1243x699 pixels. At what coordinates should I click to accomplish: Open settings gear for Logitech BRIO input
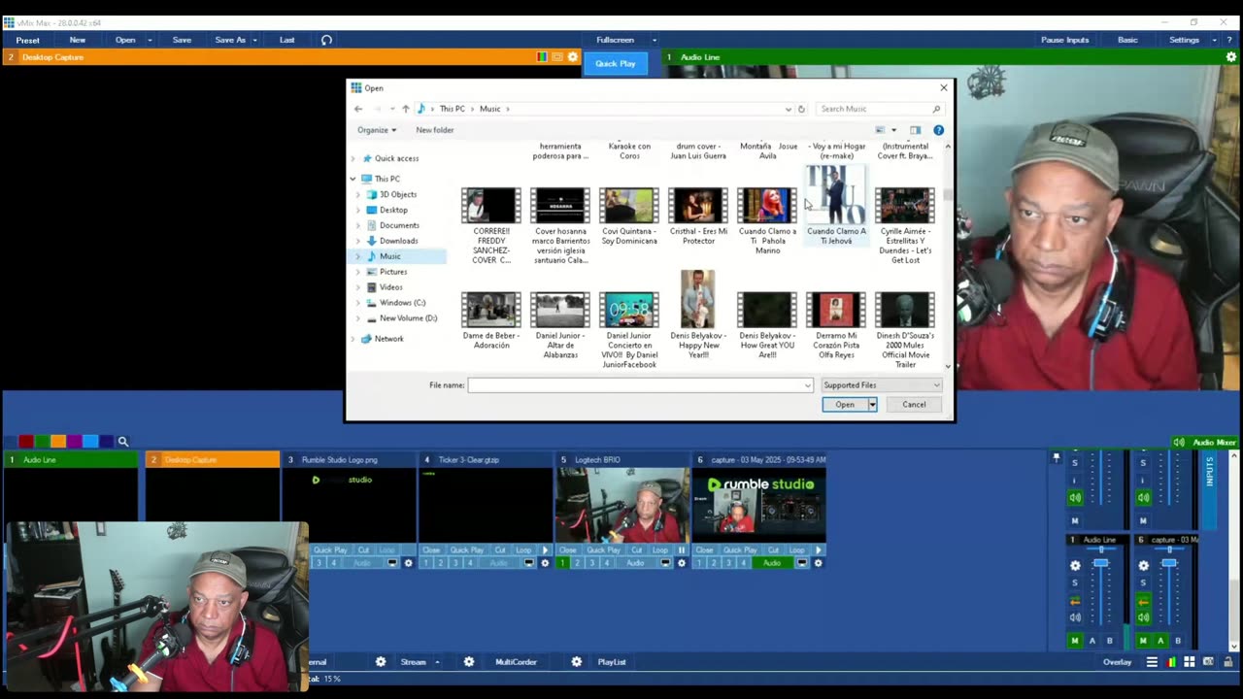pos(682,563)
